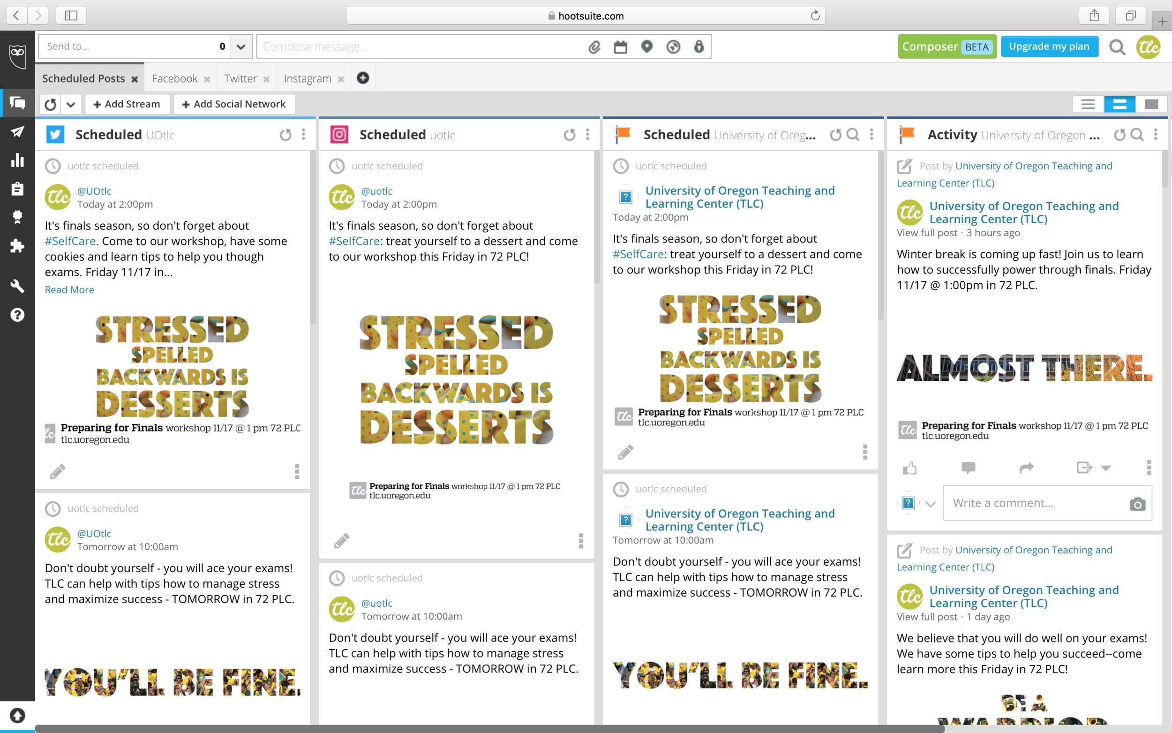Open Activity stream options menu
Image resolution: width=1172 pixels, height=733 pixels.
tap(1156, 134)
